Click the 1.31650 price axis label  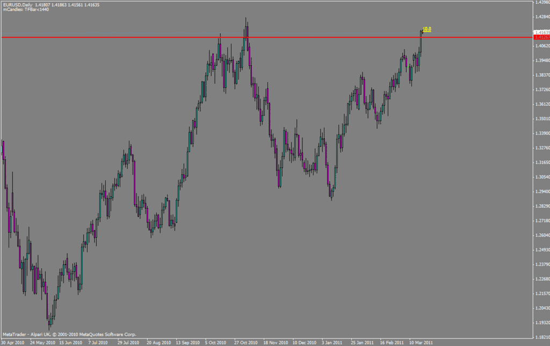tap(542, 163)
